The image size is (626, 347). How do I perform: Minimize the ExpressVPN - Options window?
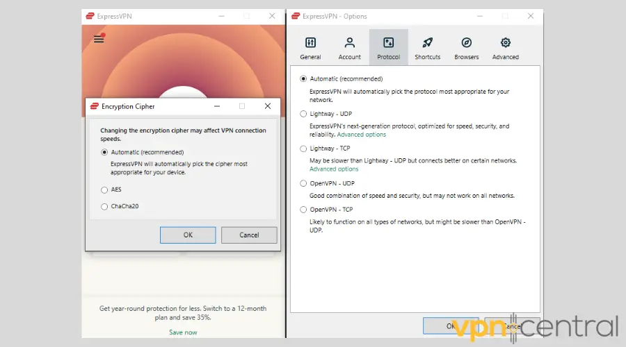[x=480, y=16]
